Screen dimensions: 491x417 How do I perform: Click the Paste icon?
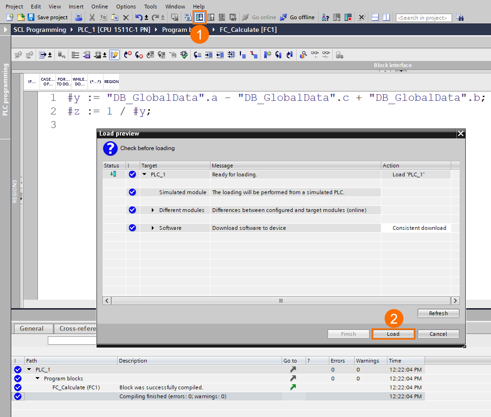point(115,17)
